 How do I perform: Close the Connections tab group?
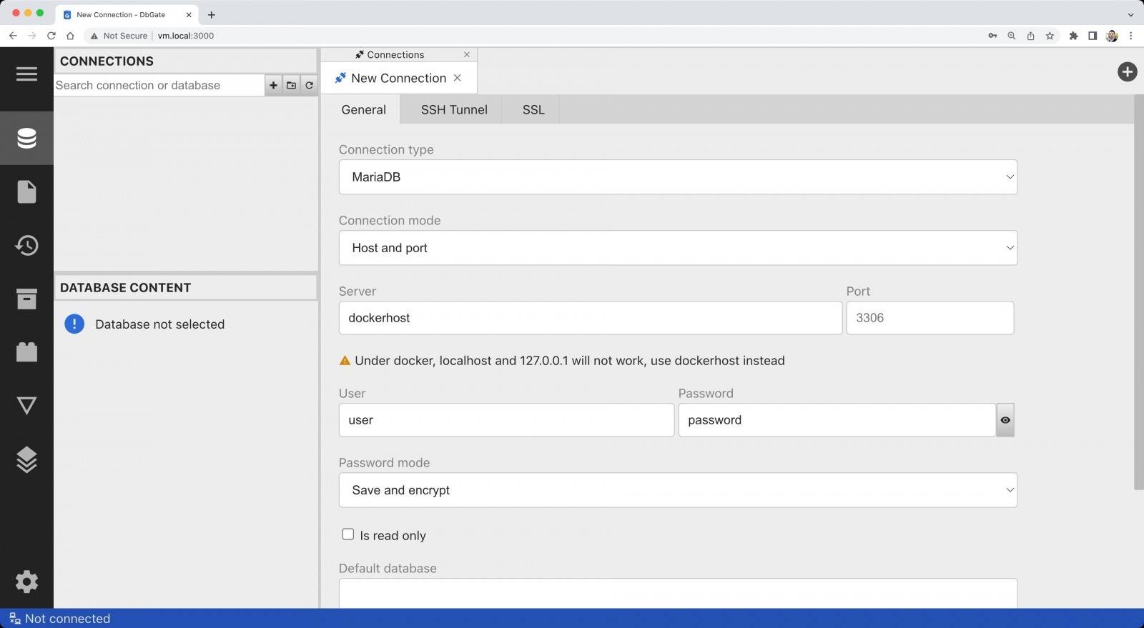click(467, 54)
